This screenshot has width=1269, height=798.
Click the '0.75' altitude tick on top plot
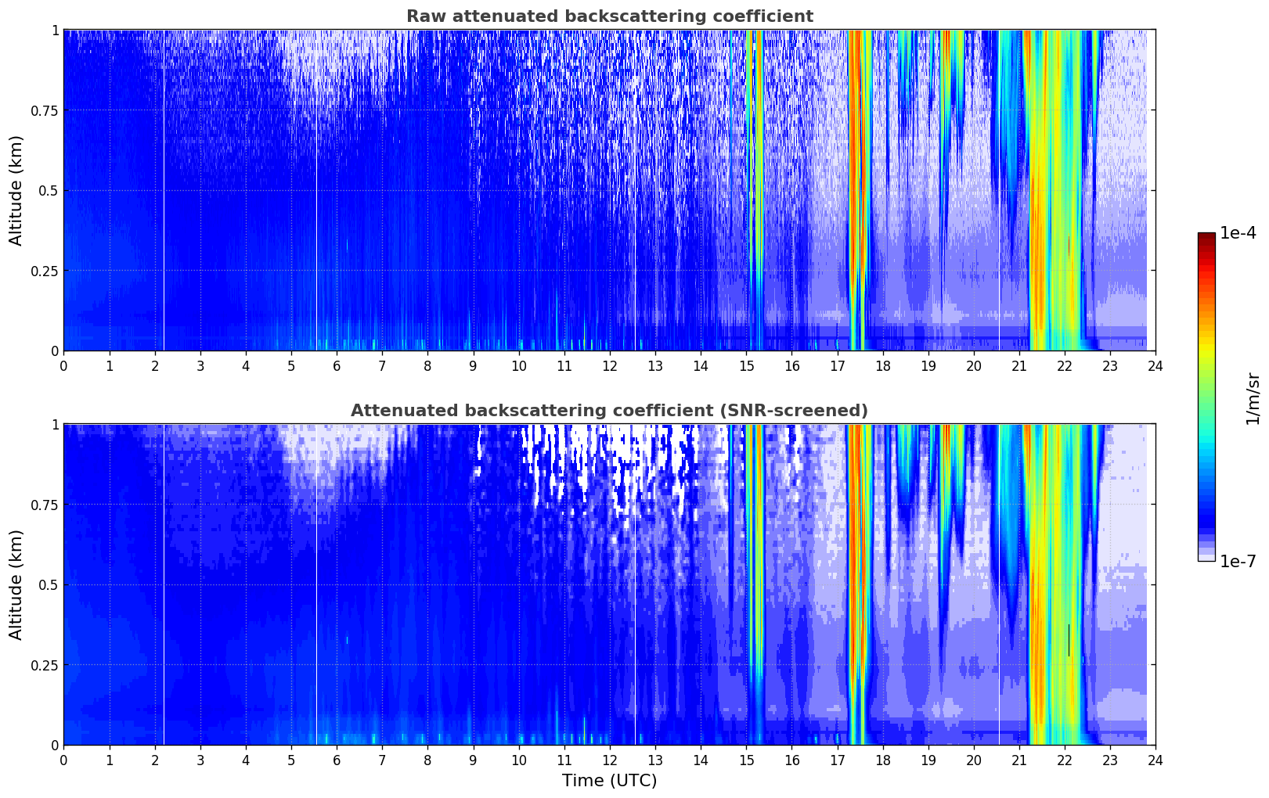click(44, 111)
